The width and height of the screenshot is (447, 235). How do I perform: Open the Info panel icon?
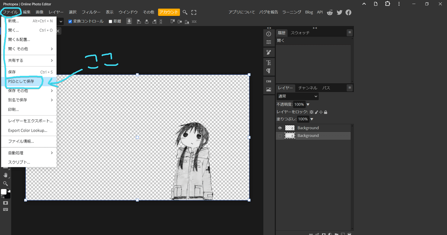click(x=269, y=34)
